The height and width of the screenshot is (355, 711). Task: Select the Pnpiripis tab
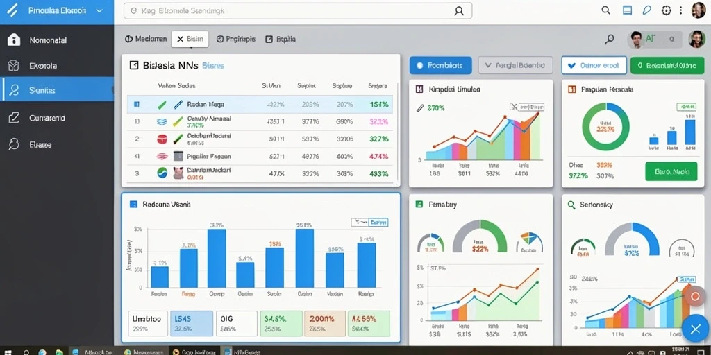tap(236, 40)
